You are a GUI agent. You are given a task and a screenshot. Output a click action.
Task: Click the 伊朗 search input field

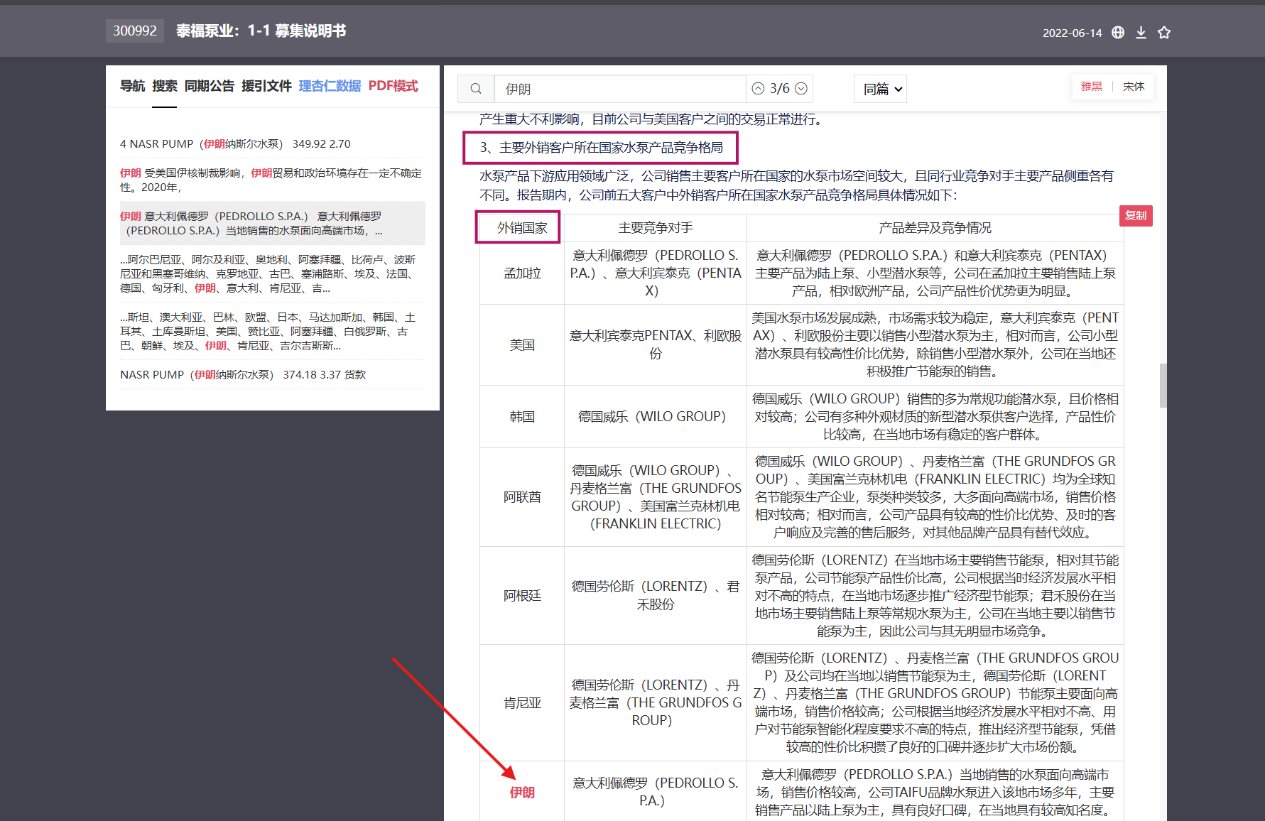click(x=619, y=89)
